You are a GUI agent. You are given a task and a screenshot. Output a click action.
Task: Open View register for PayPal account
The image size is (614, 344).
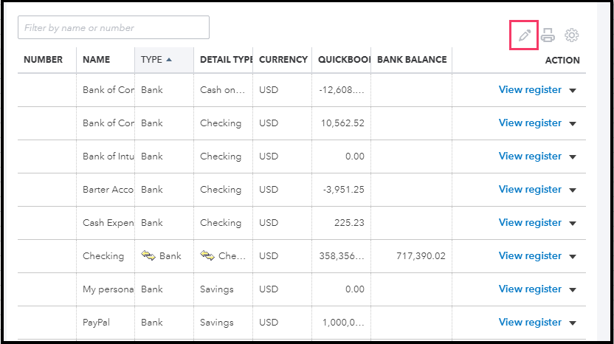(530, 323)
